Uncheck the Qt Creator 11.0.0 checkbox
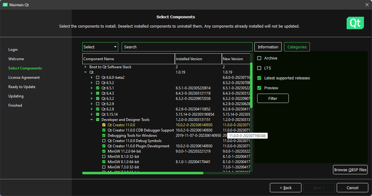The width and height of the screenshot is (372, 196). pyautogui.click(x=104, y=125)
